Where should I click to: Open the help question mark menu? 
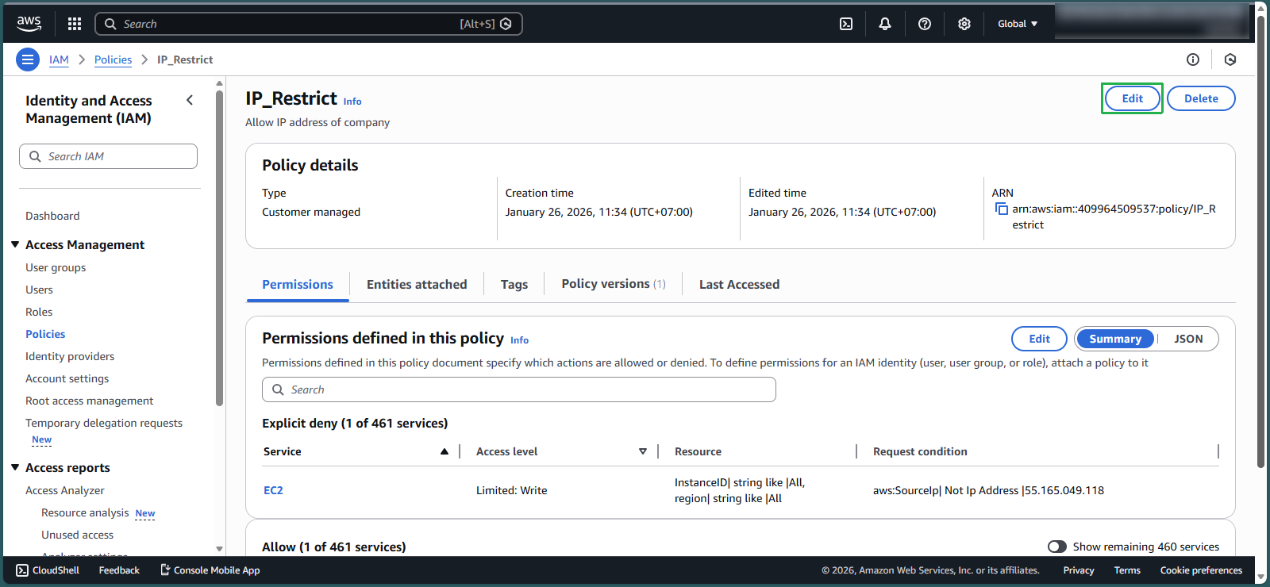click(x=925, y=24)
